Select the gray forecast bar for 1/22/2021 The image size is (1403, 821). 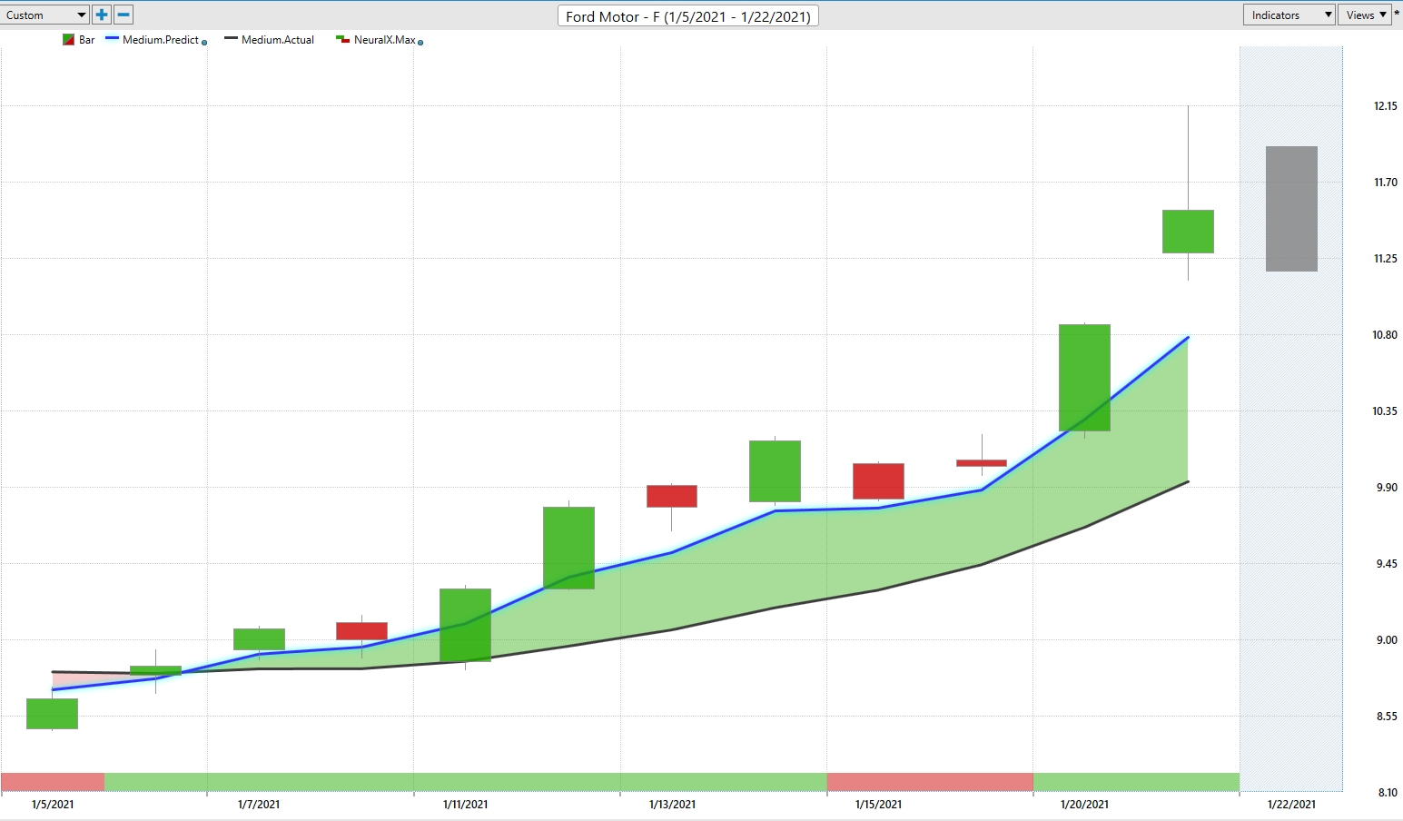coord(1291,209)
